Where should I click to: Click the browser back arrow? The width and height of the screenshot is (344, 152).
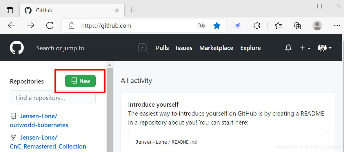11,26
